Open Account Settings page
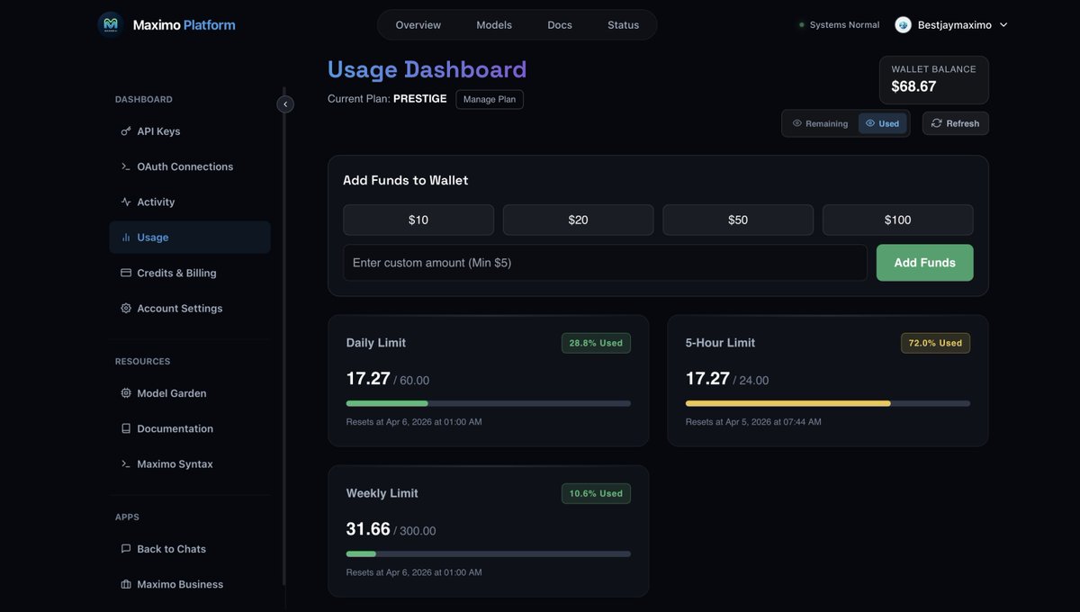 [x=190, y=308]
